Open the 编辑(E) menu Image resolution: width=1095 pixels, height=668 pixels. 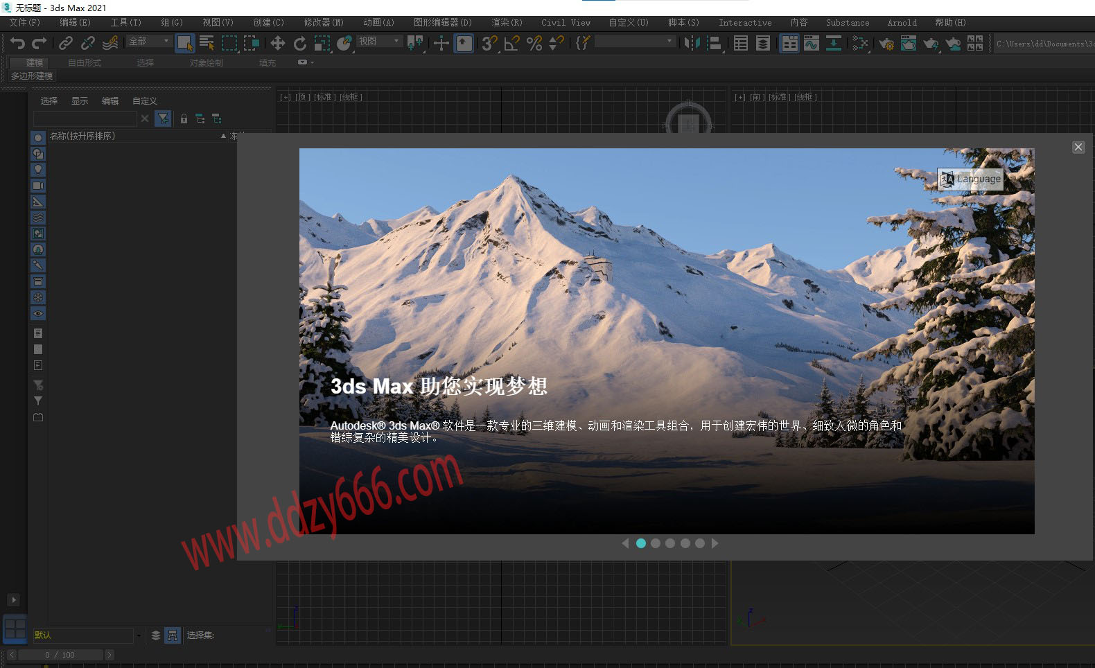[75, 23]
